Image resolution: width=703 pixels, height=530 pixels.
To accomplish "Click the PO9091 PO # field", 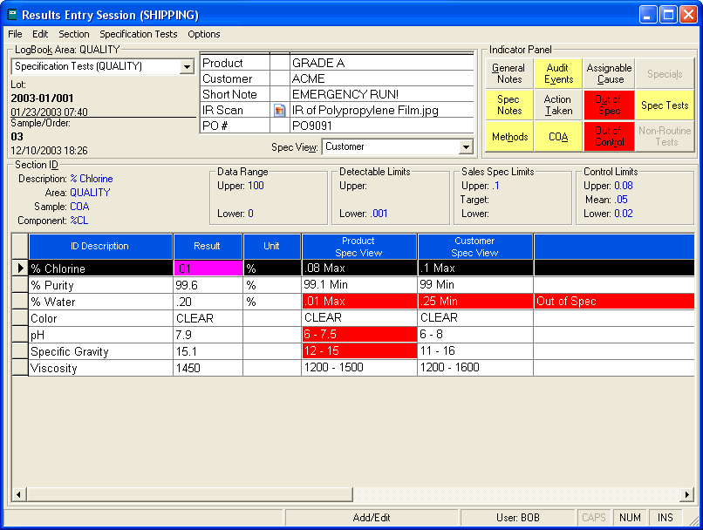I will tap(382, 126).
